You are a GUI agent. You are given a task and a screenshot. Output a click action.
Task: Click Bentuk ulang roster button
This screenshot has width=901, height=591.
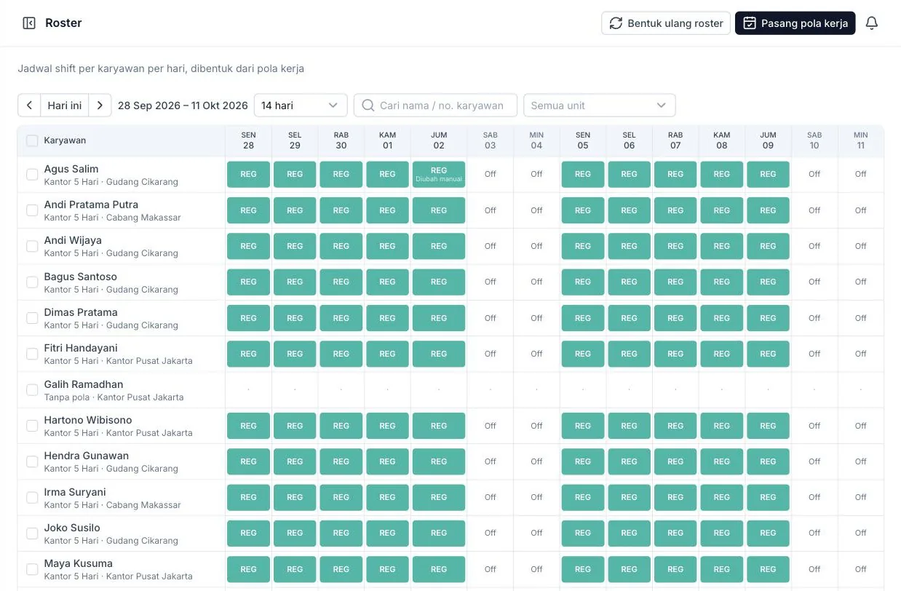666,23
